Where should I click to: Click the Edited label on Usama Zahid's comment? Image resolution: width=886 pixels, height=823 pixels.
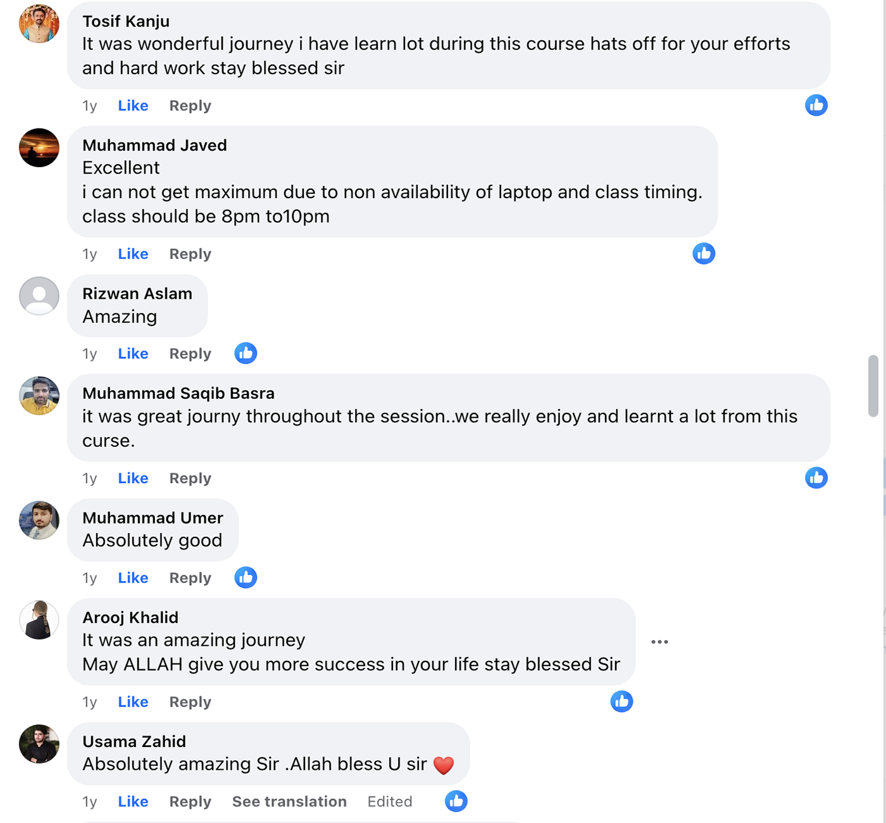tap(390, 801)
